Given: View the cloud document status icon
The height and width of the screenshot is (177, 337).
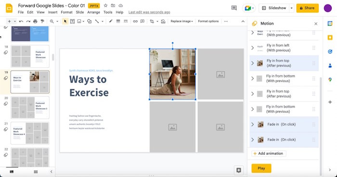Looking at the screenshot, I should click(x=121, y=6).
